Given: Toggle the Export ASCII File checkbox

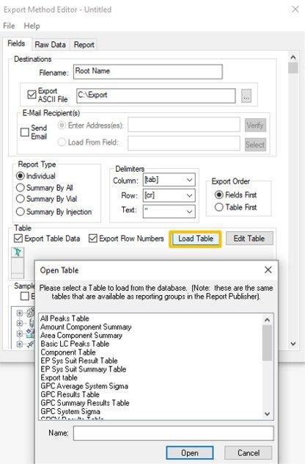Looking at the screenshot, I should pos(32,95).
